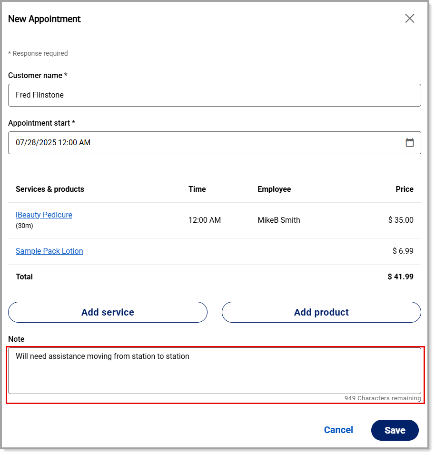Click the Employee column header
Viewport: 435px width, 455px height.
point(274,189)
